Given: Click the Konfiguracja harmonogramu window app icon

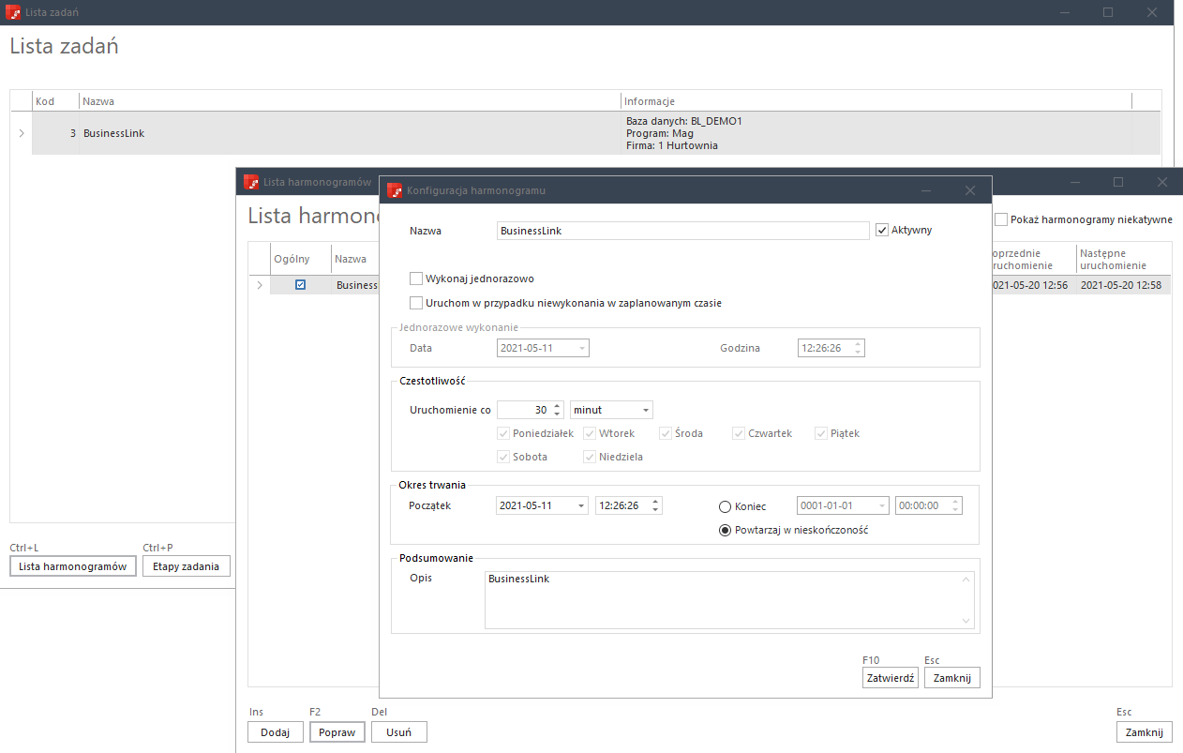Looking at the screenshot, I should (395, 190).
